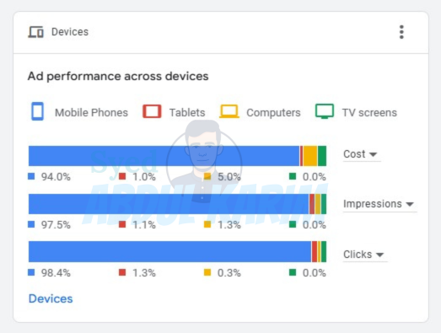Click the yellow Computers laptop icon

coord(229,111)
